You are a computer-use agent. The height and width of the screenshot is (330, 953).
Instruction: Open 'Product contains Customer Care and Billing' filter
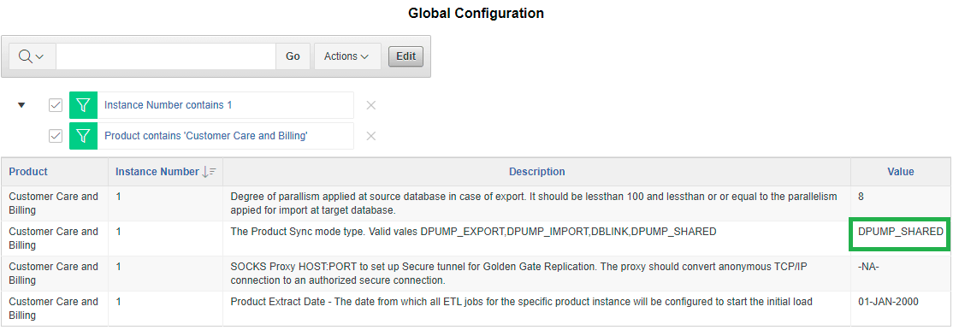point(206,136)
